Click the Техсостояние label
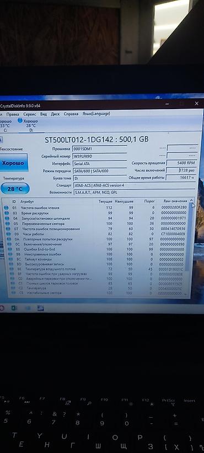This screenshot has width=204, height=453. click(x=11, y=149)
